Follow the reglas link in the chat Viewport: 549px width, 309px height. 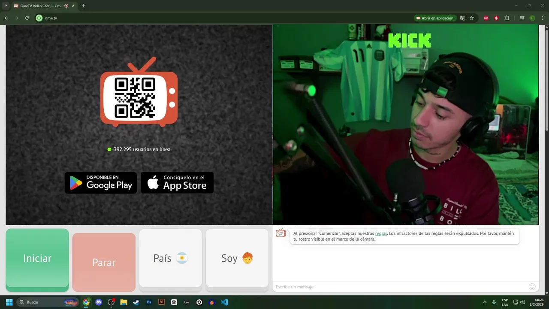coord(381,233)
